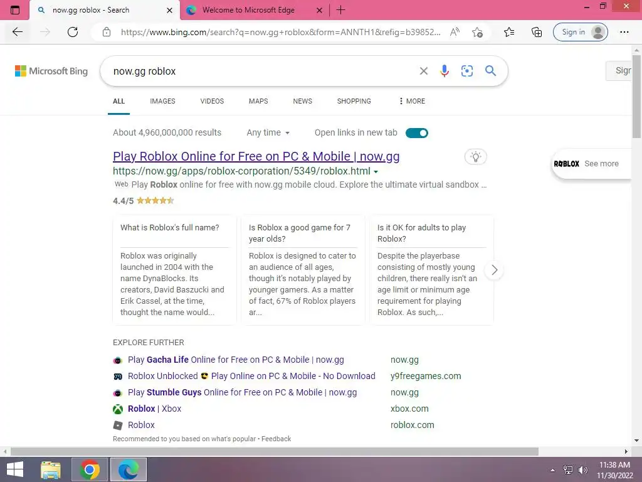Click the volume speaker tray icon

582,470
